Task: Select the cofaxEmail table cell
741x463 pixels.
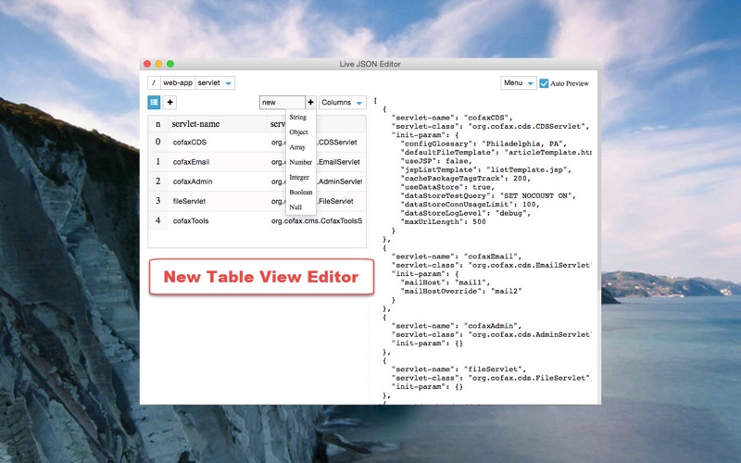Action: (217, 161)
